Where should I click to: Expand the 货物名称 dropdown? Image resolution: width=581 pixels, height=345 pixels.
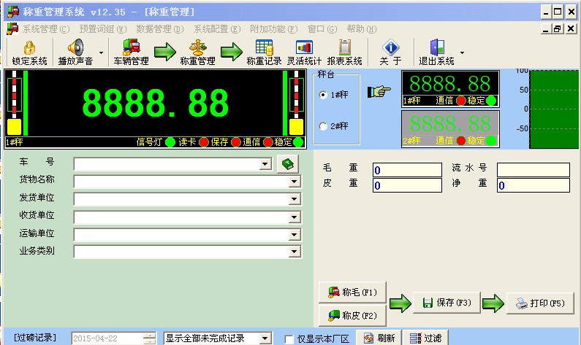click(295, 182)
